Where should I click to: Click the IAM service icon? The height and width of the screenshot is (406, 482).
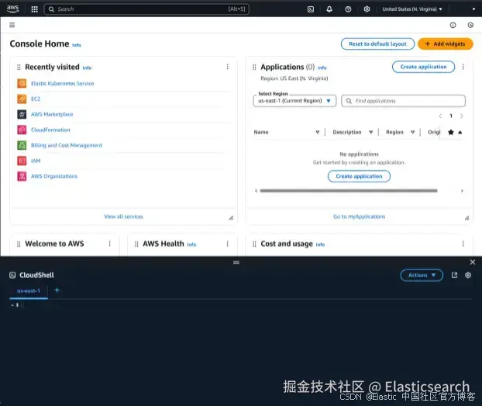coord(22,161)
